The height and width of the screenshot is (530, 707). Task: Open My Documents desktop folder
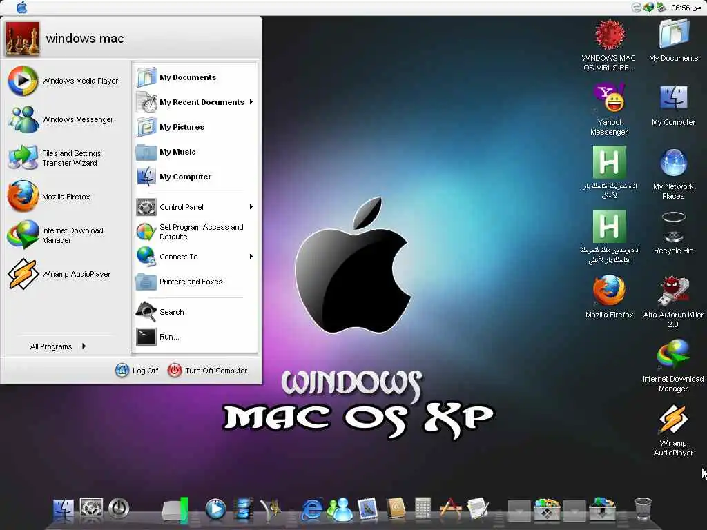click(x=674, y=41)
